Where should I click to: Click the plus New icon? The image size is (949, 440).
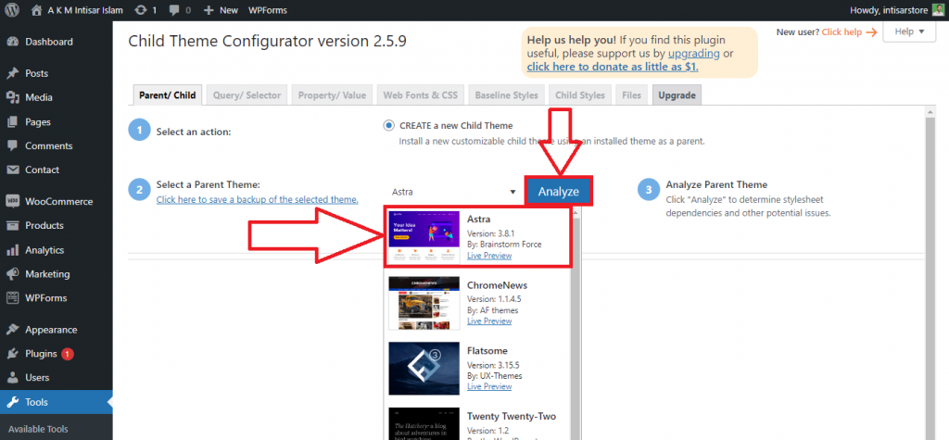point(209,10)
